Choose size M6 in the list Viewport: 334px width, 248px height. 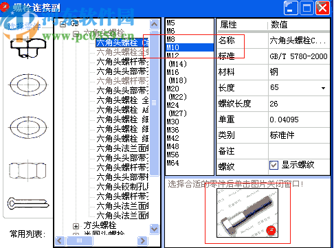pos(170,31)
